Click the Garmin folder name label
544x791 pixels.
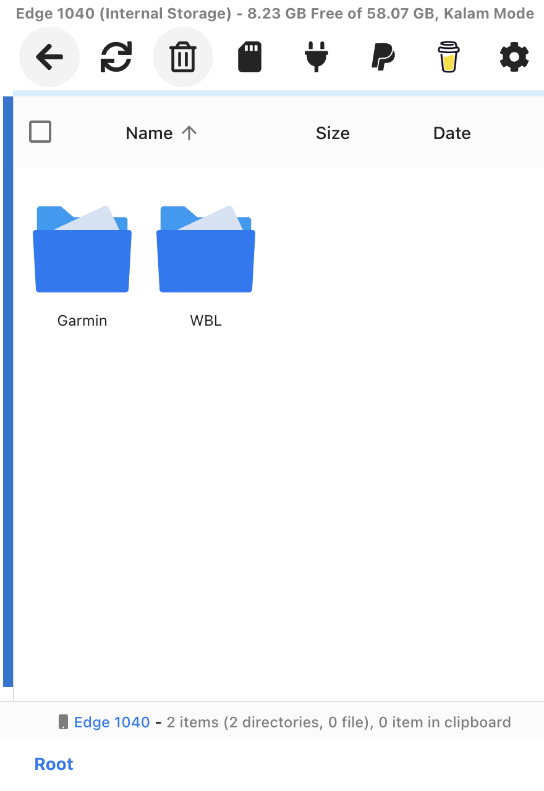click(82, 321)
